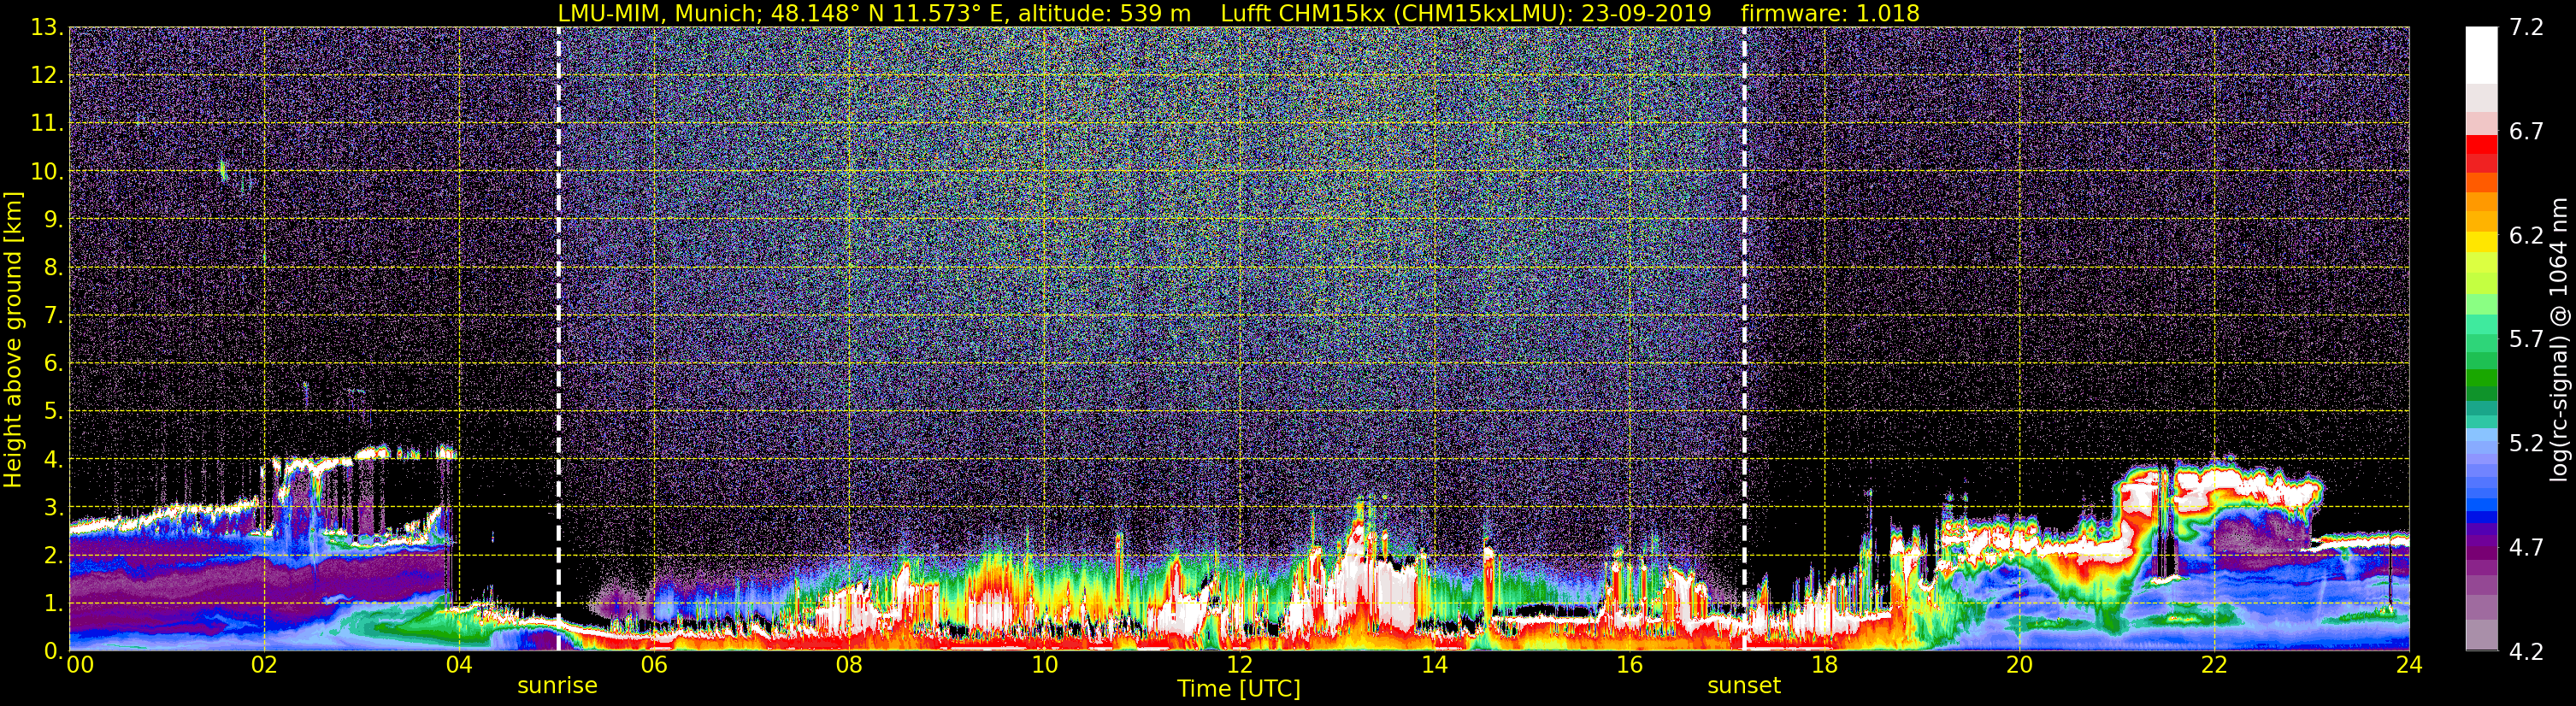Image resolution: width=2576 pixels, height=706 pixels.
Task: Click the time axis tick label 00
Action: point(79,665)
